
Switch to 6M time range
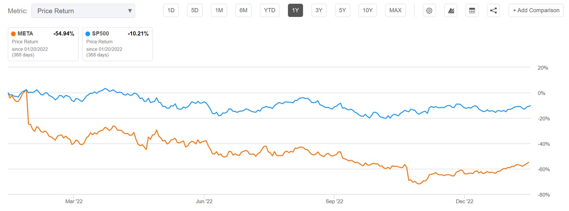pyautogui.click(x=243, y=11)
